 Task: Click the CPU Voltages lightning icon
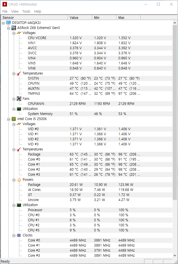point(19,124)
